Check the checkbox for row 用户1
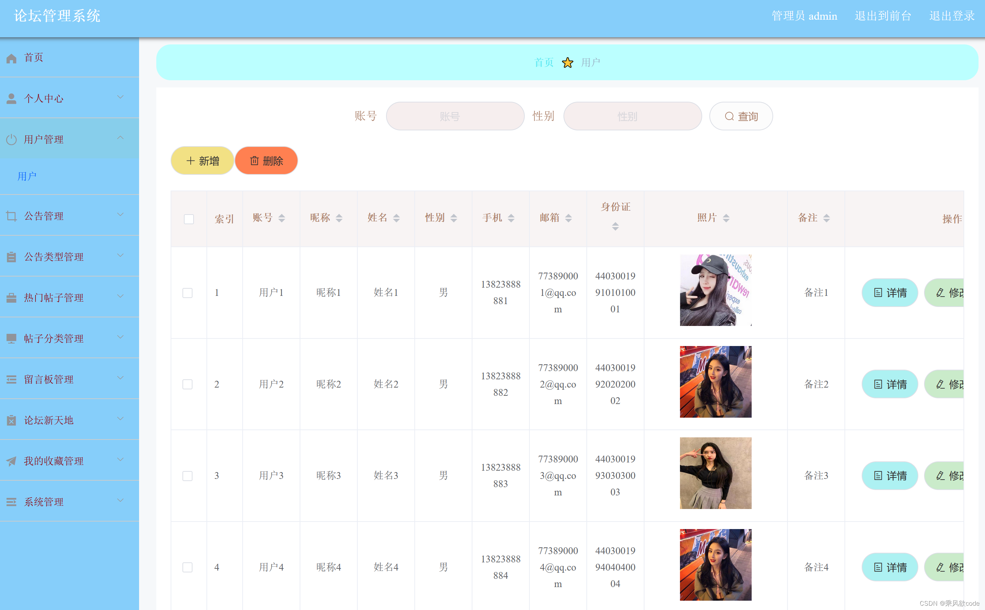The height and width of the screenshot is (610, 985). [x=187, y=293]
